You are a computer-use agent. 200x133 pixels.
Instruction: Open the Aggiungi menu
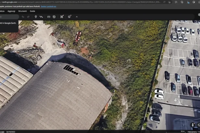point(11,11)
